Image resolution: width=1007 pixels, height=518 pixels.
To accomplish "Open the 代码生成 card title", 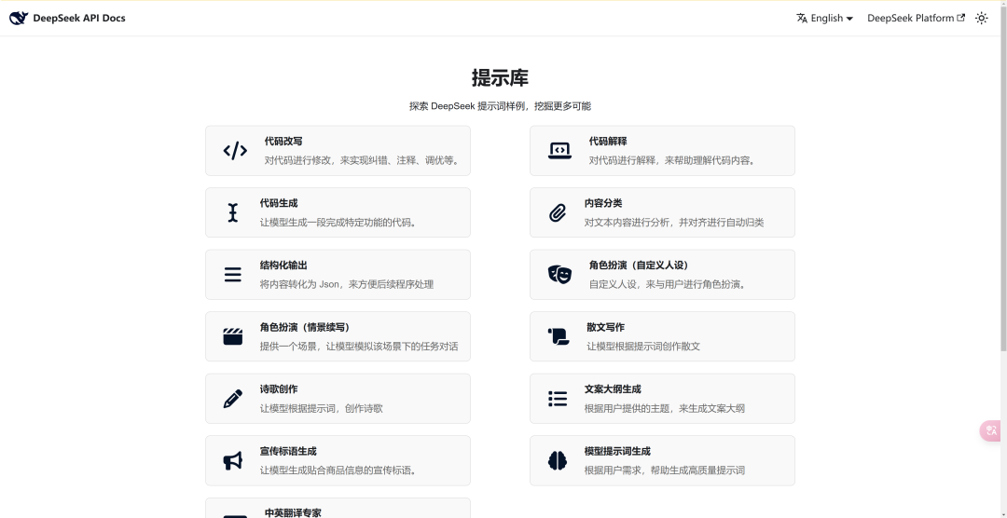I will pyautogui.click(x=279, y=203).
